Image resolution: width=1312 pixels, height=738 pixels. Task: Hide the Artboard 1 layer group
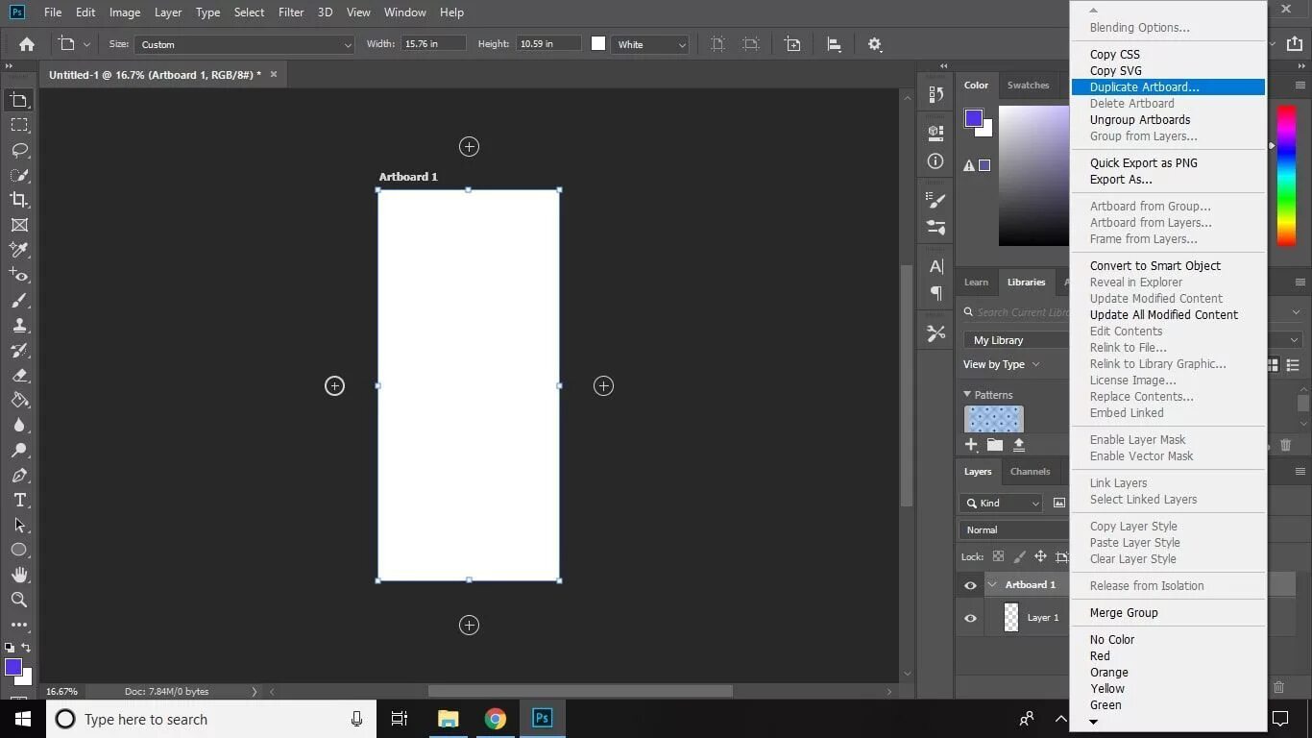click(x=970, y=585)
